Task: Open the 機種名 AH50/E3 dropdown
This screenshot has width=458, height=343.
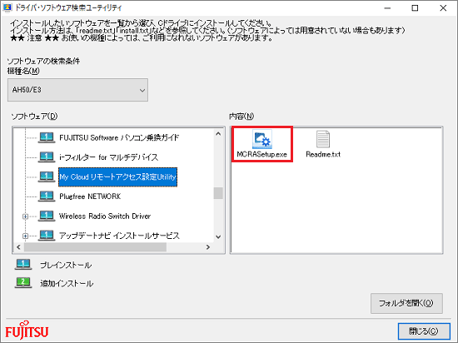Action: 77,90
